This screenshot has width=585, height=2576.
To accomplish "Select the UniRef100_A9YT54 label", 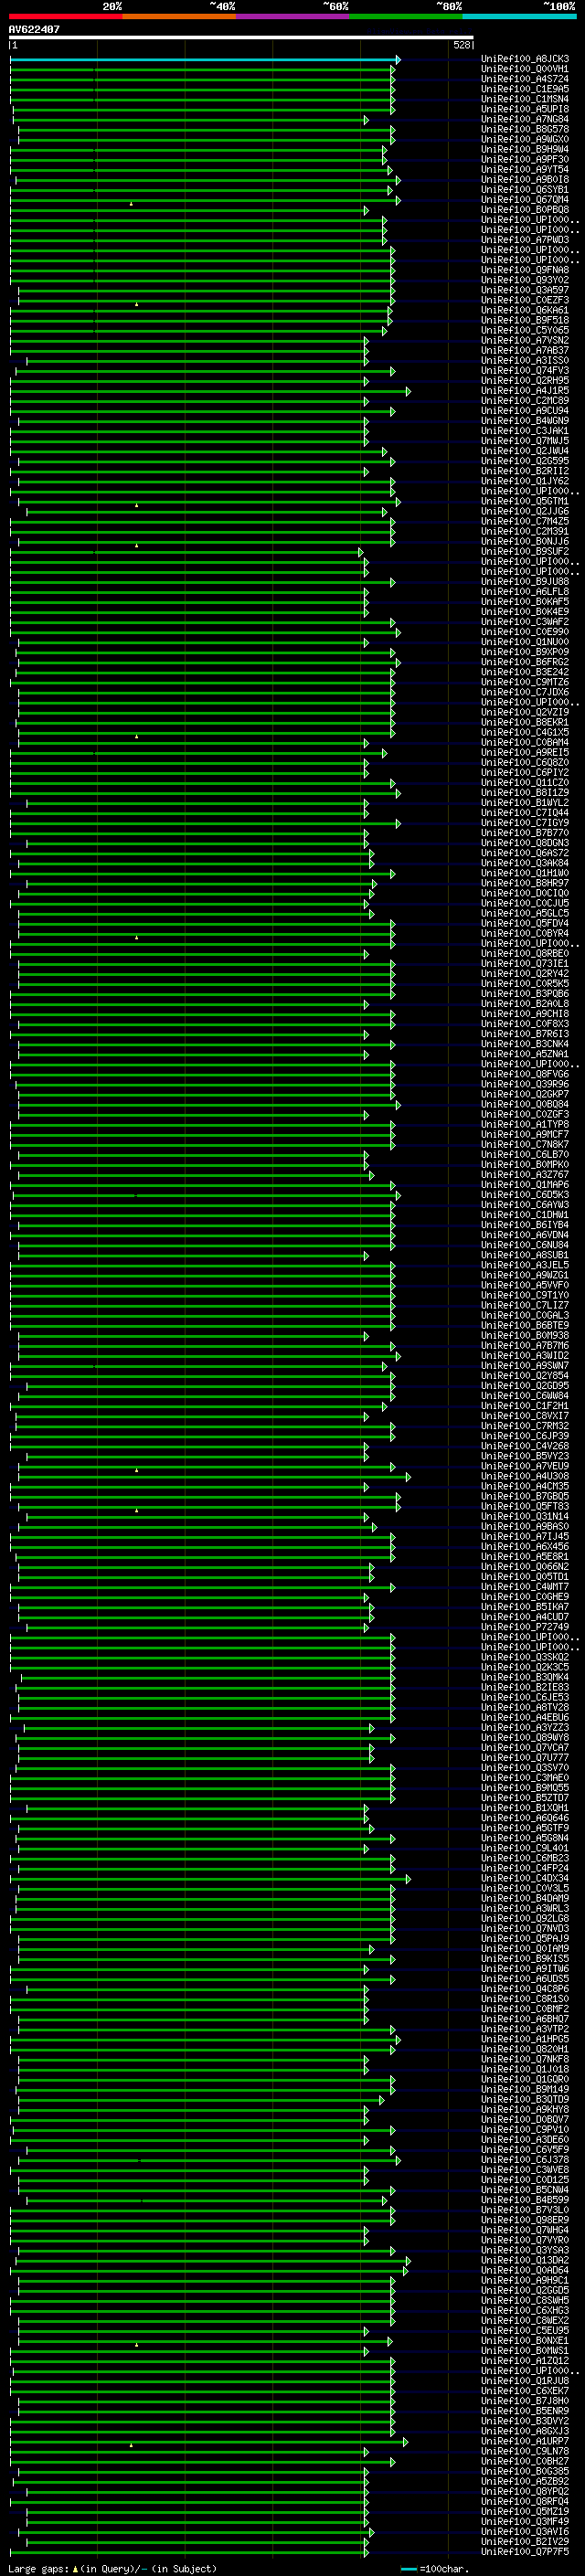I will 525,169.
